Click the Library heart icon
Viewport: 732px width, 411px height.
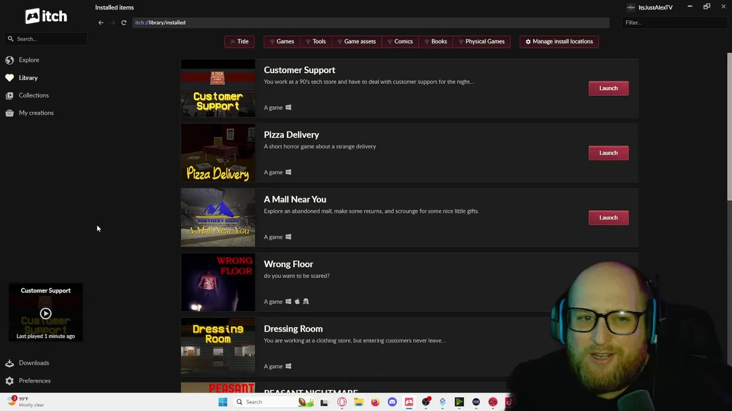point(10,78)
